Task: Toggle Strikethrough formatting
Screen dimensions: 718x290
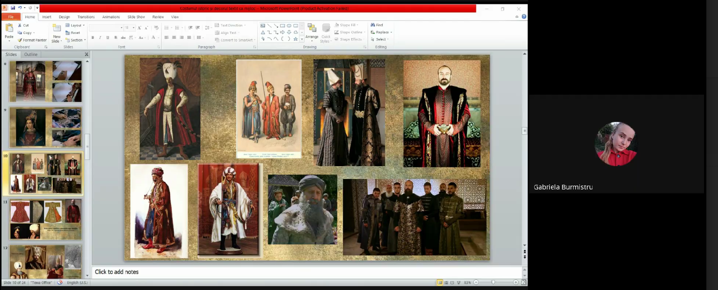Action: [x=123, y=37]
